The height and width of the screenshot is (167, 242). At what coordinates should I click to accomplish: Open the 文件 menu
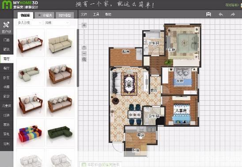coord(84,14)
